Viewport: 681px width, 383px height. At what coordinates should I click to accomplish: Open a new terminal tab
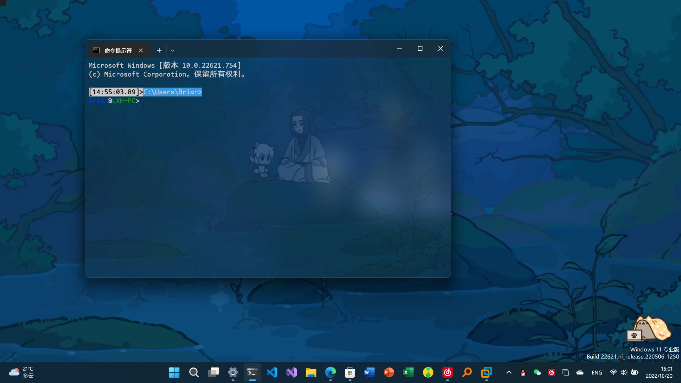tap(159, 50)
